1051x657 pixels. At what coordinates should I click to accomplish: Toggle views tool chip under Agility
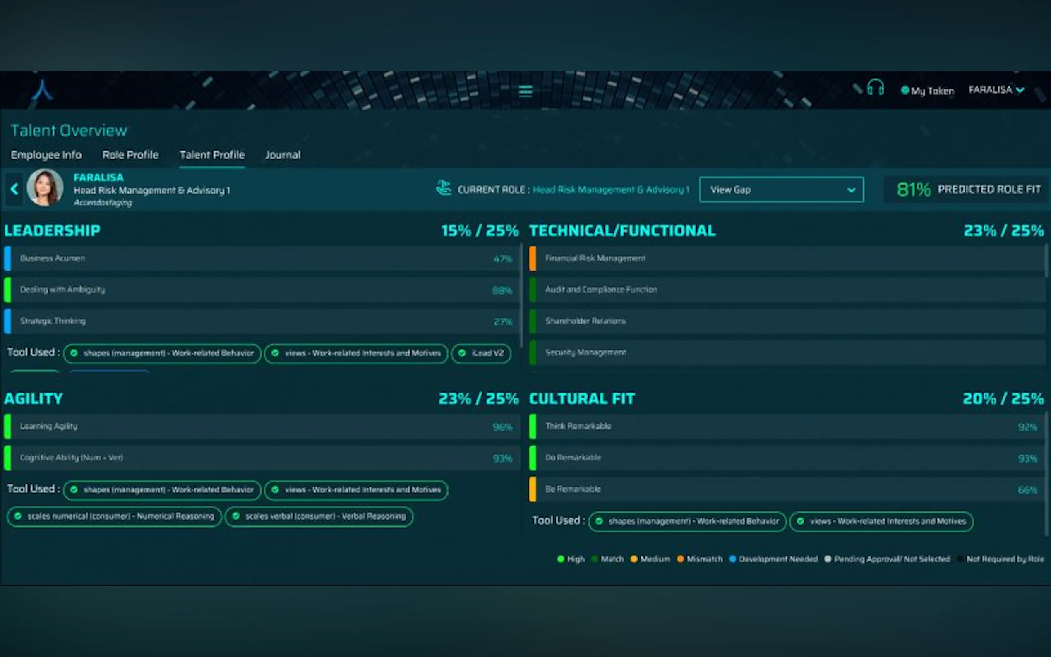(356, 490)
